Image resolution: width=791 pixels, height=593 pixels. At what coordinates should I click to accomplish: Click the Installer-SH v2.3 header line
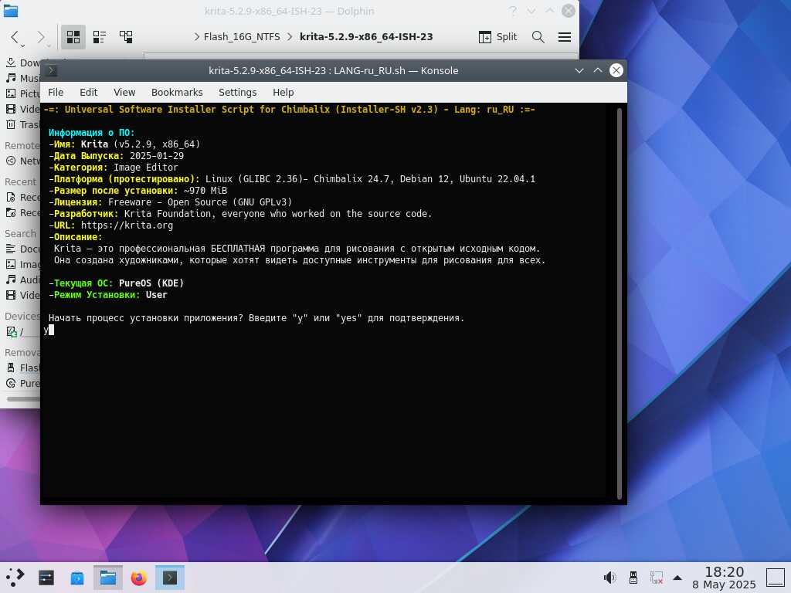pyautogui.click(x=290, y=110)
